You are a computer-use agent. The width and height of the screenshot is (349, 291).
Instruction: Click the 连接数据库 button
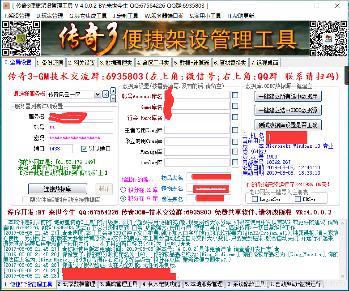coord(58,189)
